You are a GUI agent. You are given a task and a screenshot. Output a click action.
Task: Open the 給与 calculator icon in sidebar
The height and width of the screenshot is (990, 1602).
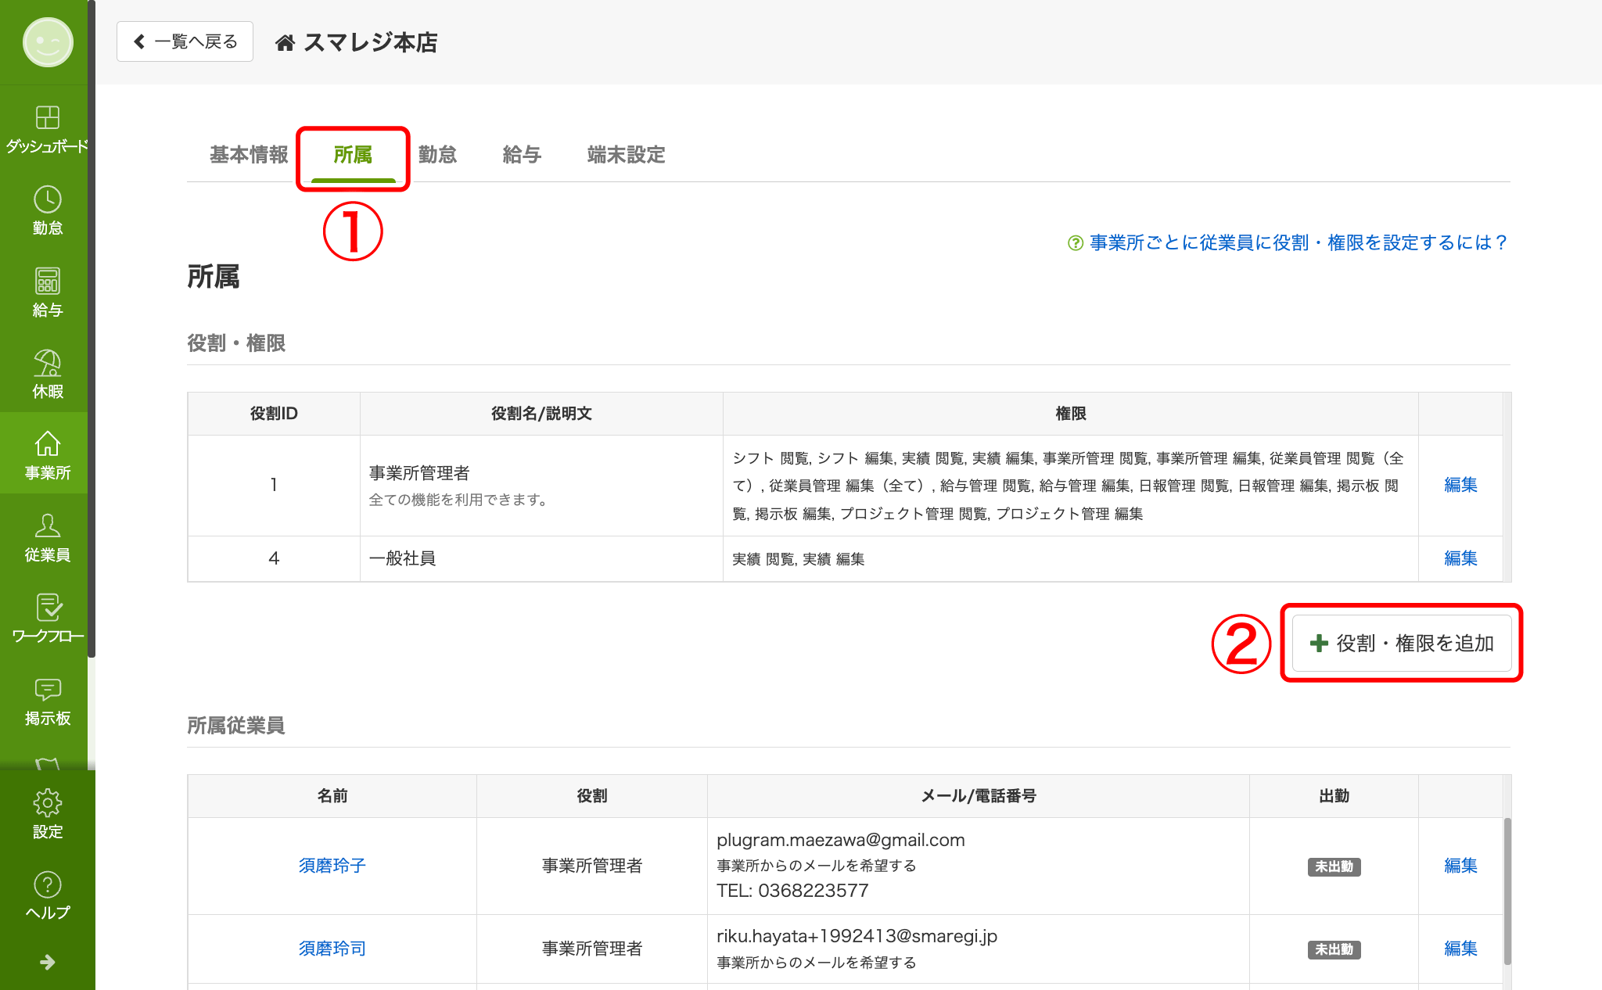47,282
